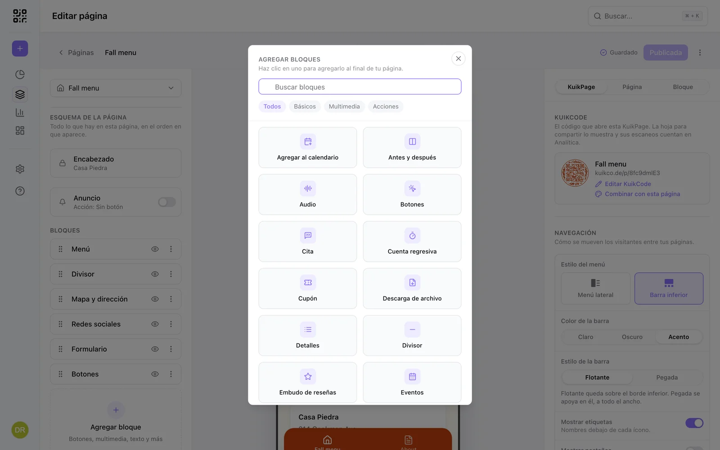720x450 pixels.
Task: Add the Divisor block in dialog
Action: tap(412, 336)
